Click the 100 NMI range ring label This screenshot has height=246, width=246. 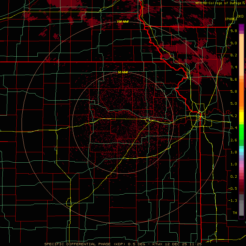(x=123, y=22)
